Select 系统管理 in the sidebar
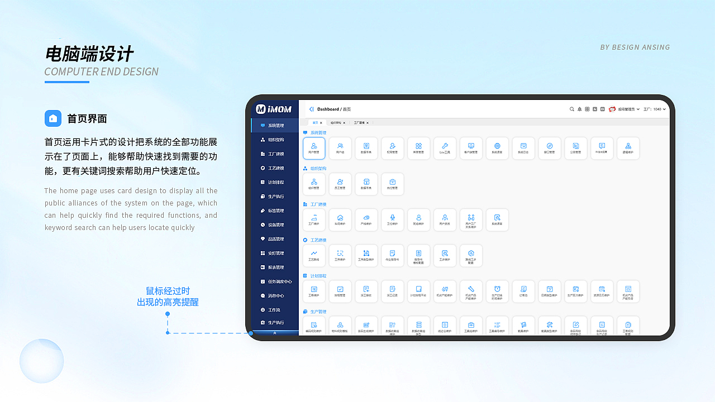The width and height of the screenshot is (715, 402). (275, 126)
